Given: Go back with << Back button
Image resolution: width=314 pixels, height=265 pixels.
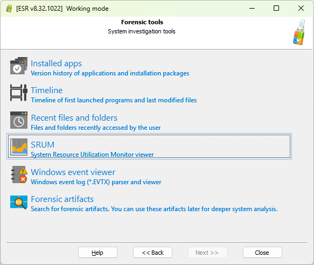Looking at the screenshot, I should (x=152, y=253).
